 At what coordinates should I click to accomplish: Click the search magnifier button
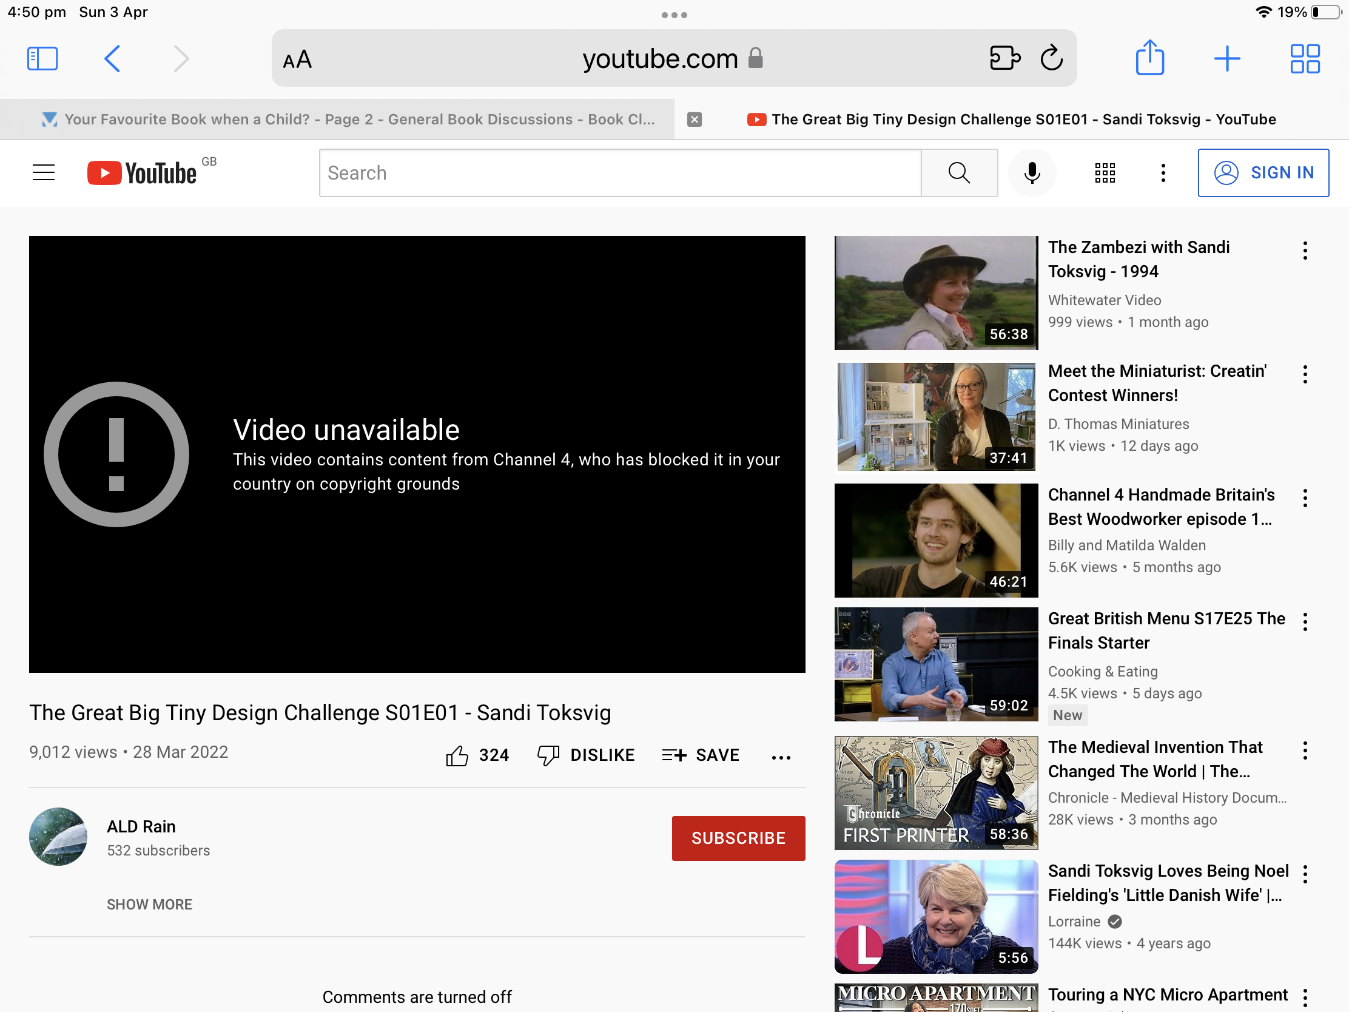point(959,173)
